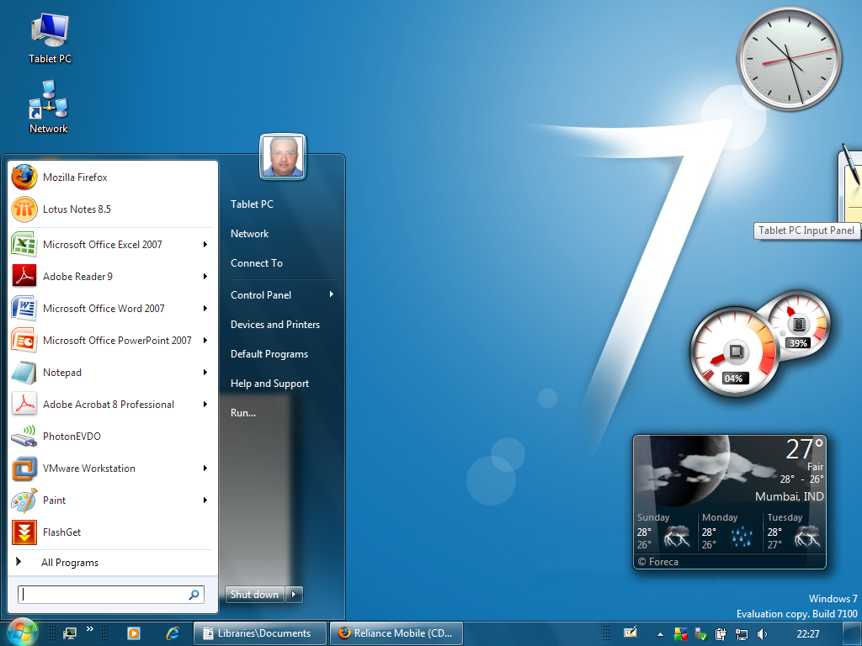Viewport: 862px width, 646px height.
Task: Expand the Control Panel submenu arrow
Action: click(x=332, y=294)
